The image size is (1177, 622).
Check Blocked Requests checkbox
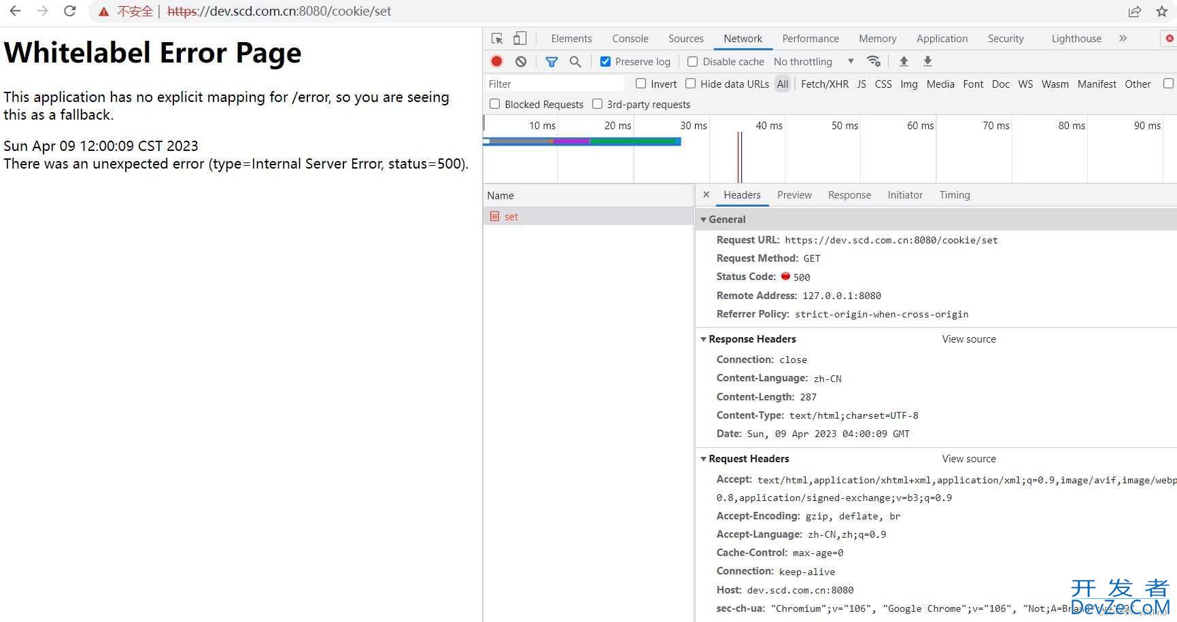click(494, 103)
